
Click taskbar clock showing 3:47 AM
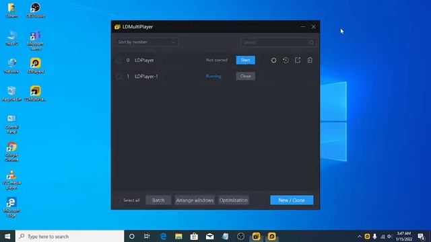(x=404, y=236)
